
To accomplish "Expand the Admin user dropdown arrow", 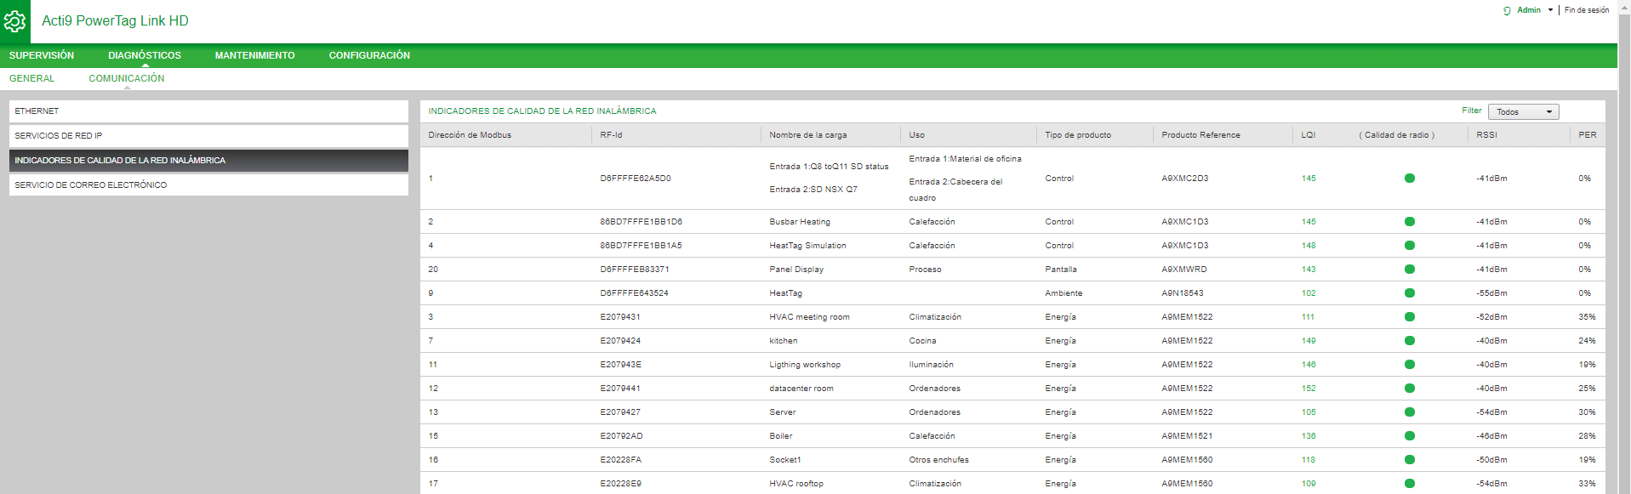I will click(x=1550, y=11).
